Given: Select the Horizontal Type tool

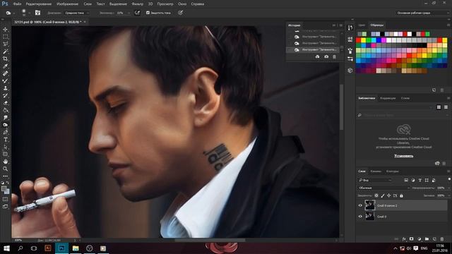Looking at the screenshot, I should (x=5, y=140).
